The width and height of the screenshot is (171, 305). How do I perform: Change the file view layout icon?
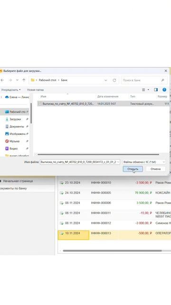click(x=143, y=90)
